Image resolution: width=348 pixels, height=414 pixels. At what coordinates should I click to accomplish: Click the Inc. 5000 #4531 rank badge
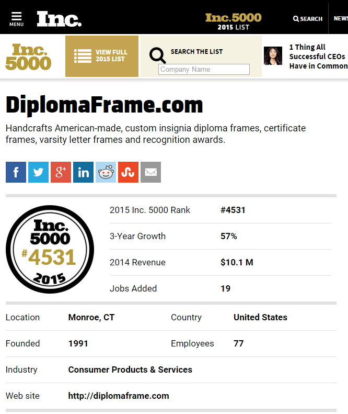(x=50, y=249)
